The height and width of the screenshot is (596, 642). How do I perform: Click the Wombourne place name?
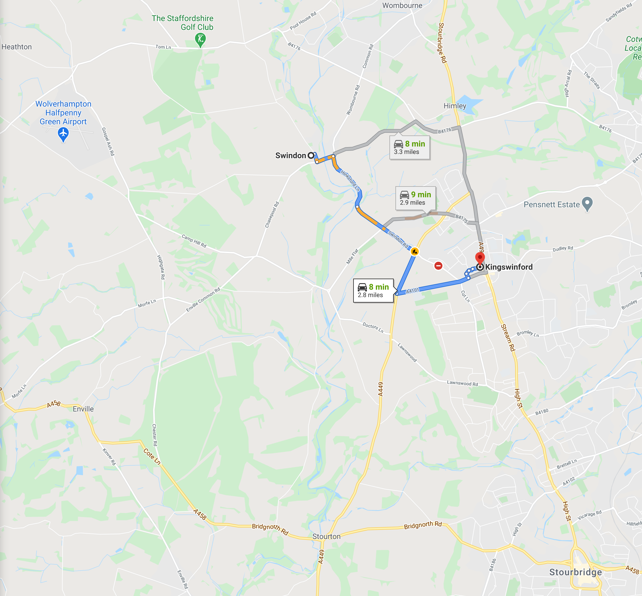tap(402, 5)
